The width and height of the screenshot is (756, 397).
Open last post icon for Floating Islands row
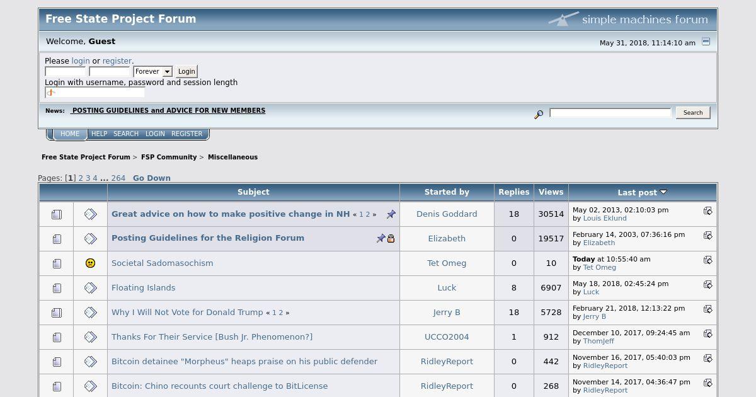(x=707, y=285)
